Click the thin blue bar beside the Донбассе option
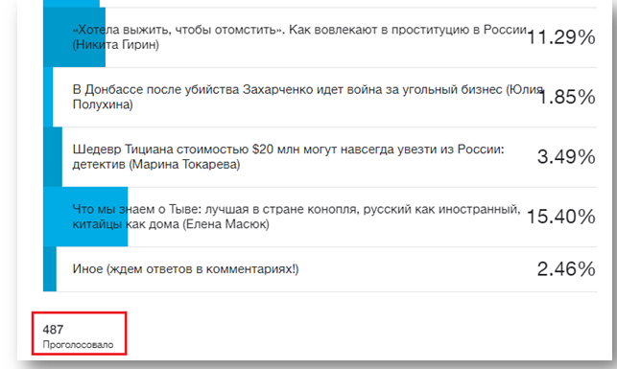The width and height of the screenshot is (617, 369). [x=48, y=97]
